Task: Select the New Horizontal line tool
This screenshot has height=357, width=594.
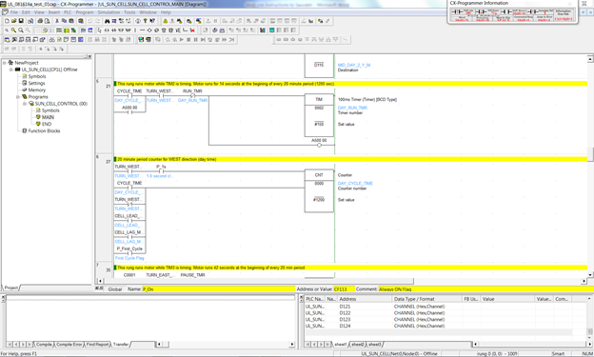Action: [x=142, y=30]
